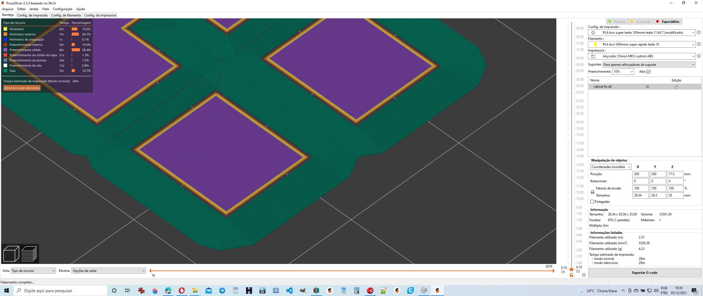Click the scale factors lock icon
Image resolution: width=703 pixels, height=296 pixels.
(x=592, y=192)
